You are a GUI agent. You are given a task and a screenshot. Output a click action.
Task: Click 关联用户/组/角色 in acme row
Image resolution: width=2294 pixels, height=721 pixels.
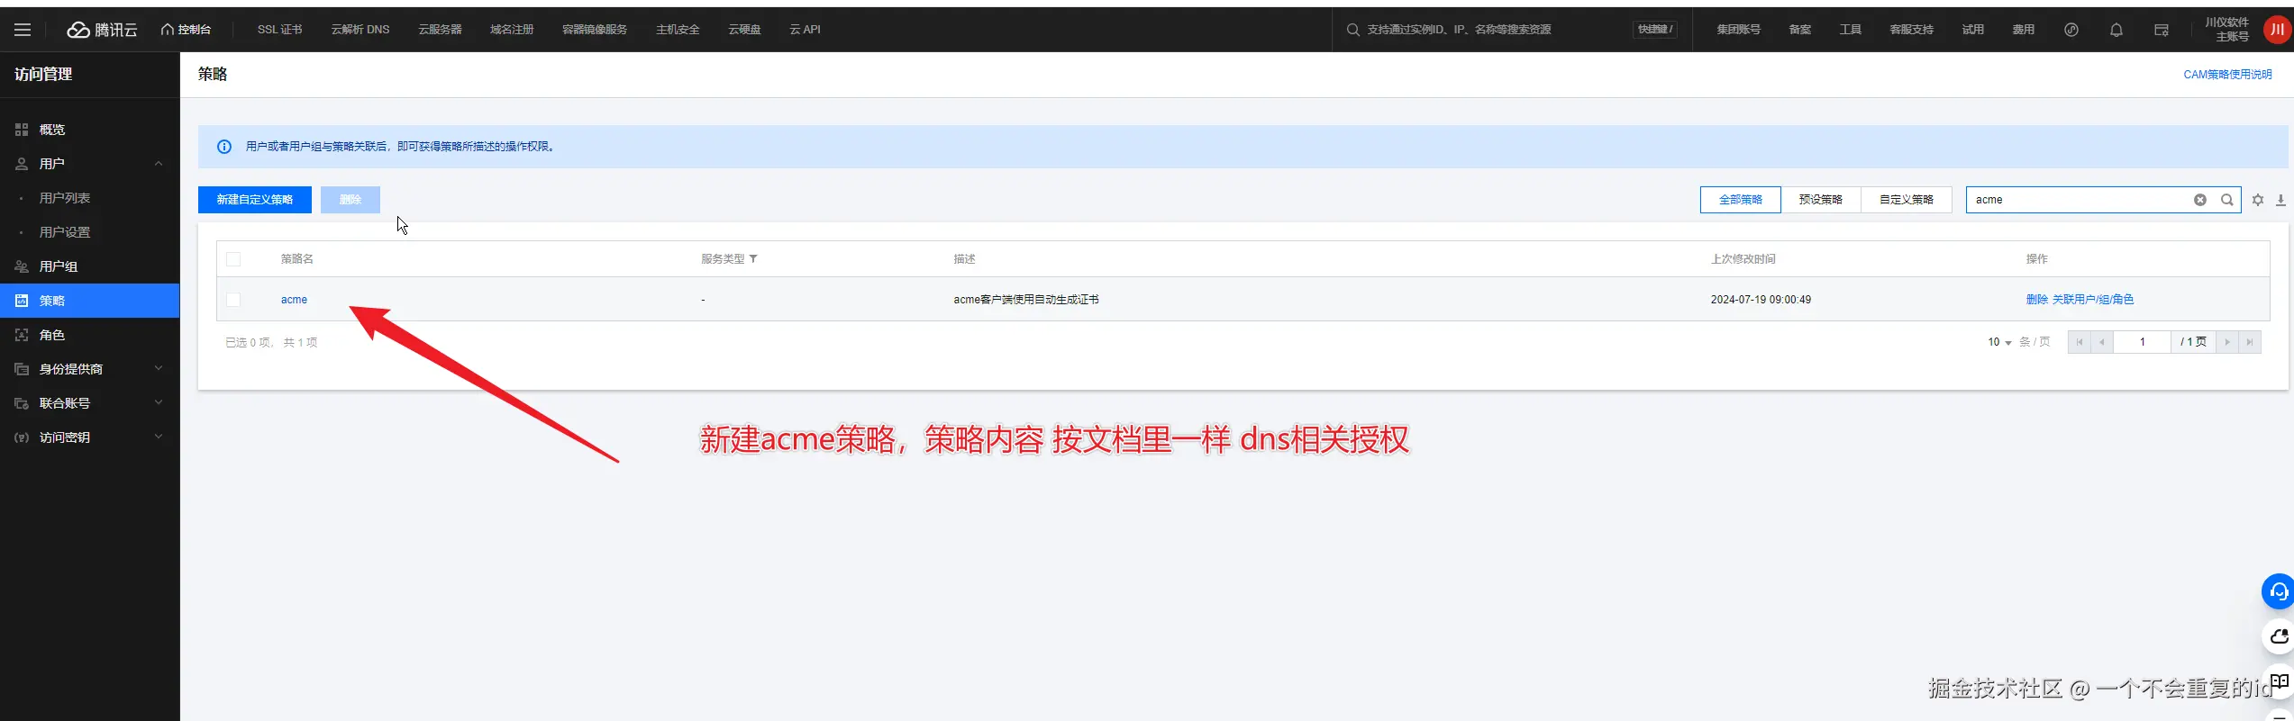tap(2093, 300)
